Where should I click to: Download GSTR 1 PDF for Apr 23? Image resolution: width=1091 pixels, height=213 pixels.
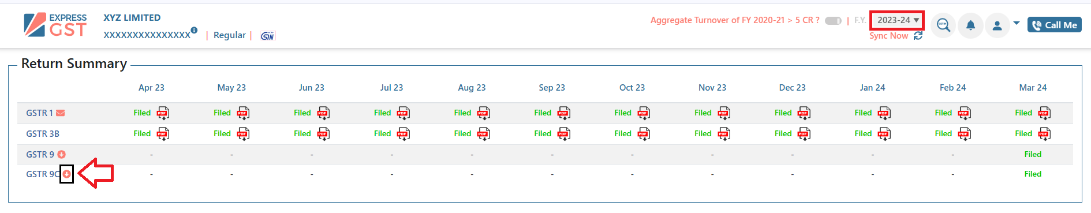pos(163,113)
